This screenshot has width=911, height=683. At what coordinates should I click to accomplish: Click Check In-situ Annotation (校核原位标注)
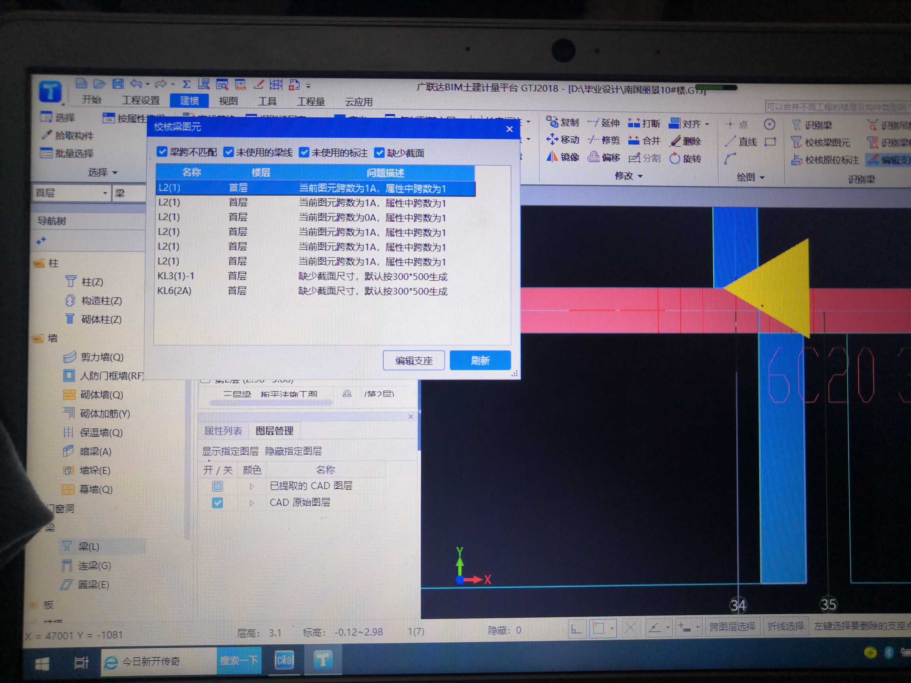[825, 160]
